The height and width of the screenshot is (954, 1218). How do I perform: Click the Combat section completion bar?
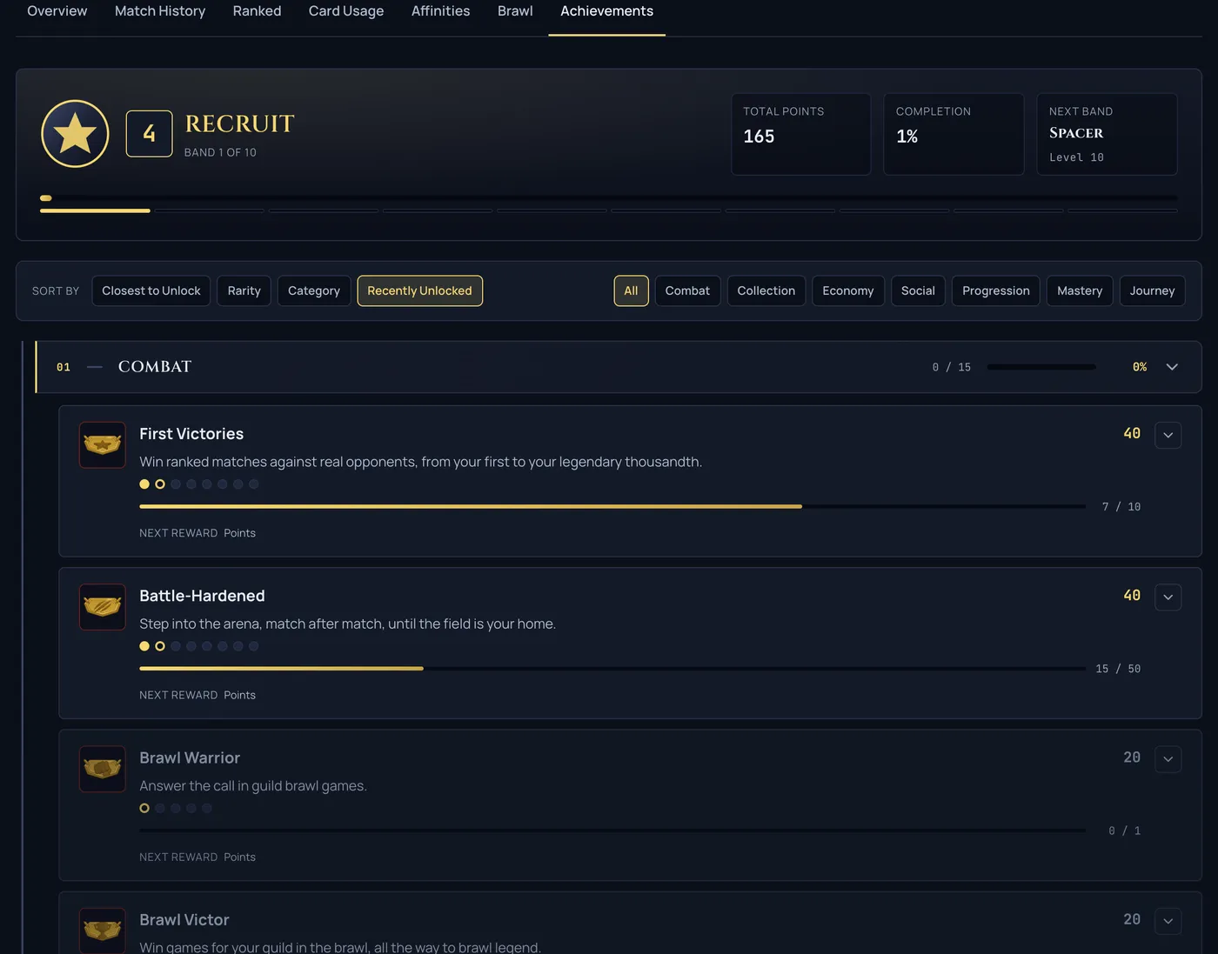[1041, 367]
